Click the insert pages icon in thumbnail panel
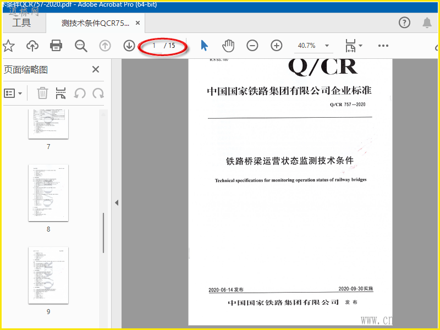This screenshot has height=330, width=440. (x=61, y=93)
